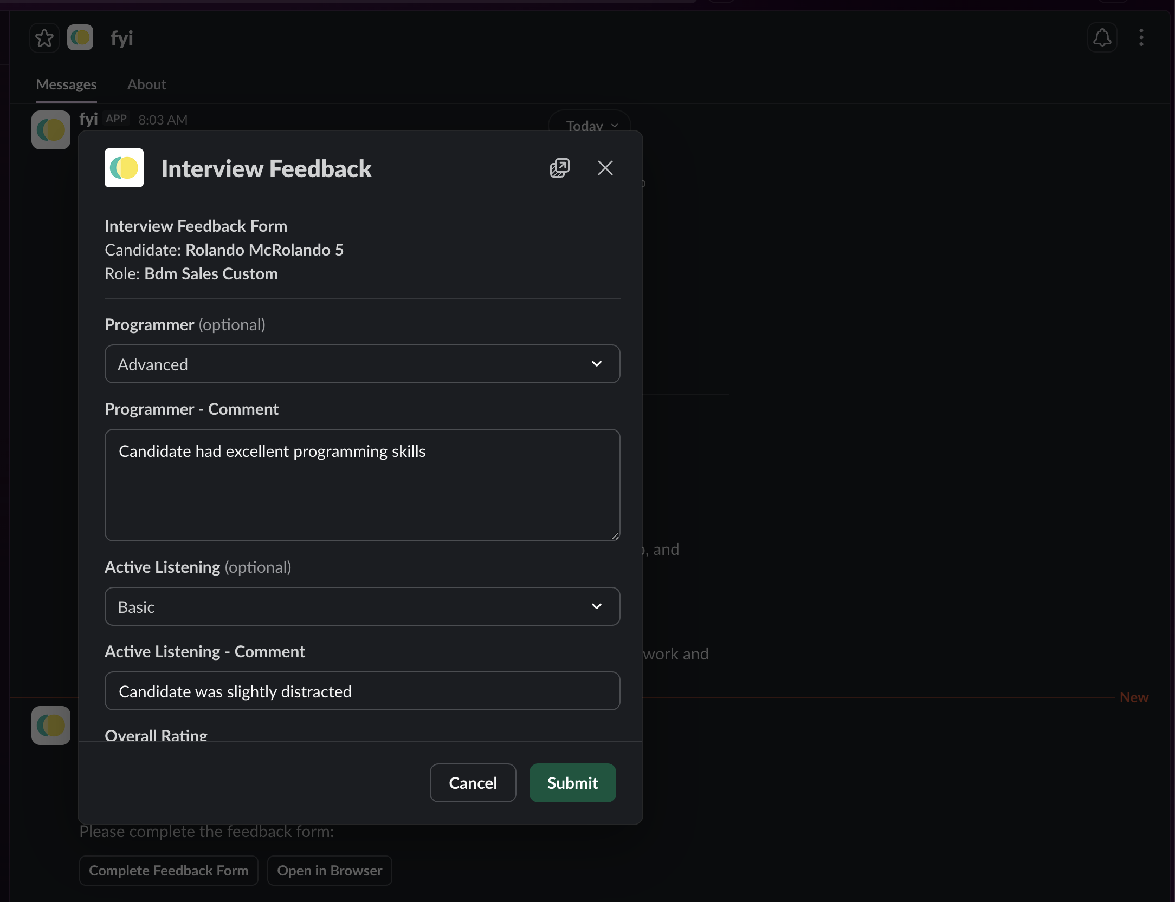
Task: Click candidate name Rolando McRolando 5
Action: click(264, 250)
